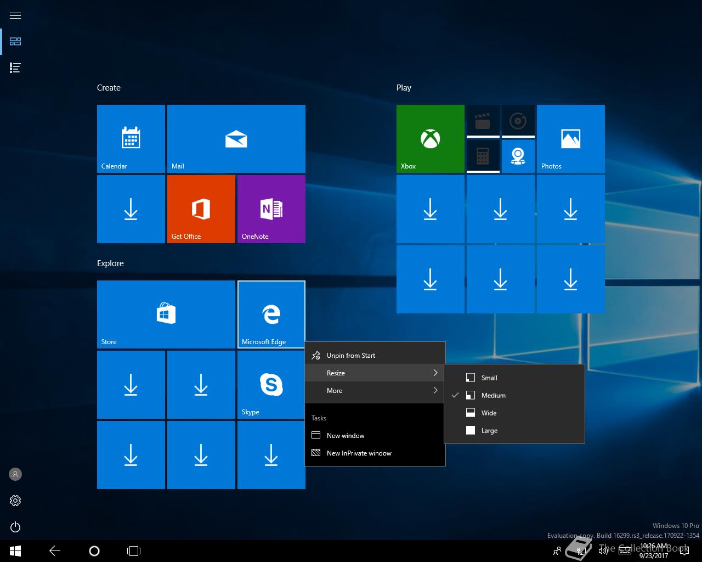Click the pending download tile in Create group
Image resolution: width=702 pixels, height=562 pixels.
tap(131, 209)
